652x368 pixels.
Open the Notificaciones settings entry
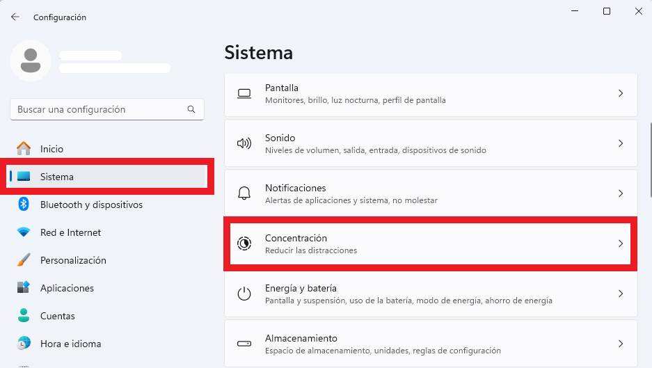coord(431,194)
